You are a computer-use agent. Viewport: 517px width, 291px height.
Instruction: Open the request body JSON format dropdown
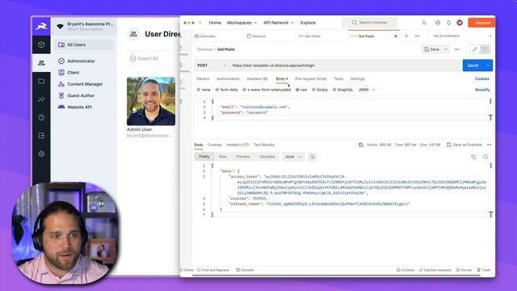tap(367, 90)
